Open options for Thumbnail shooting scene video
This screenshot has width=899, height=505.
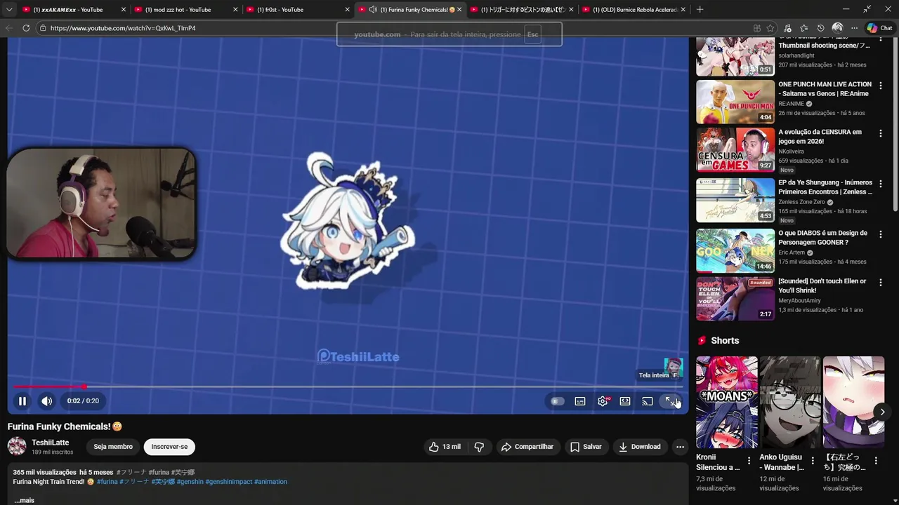point(881,41)
